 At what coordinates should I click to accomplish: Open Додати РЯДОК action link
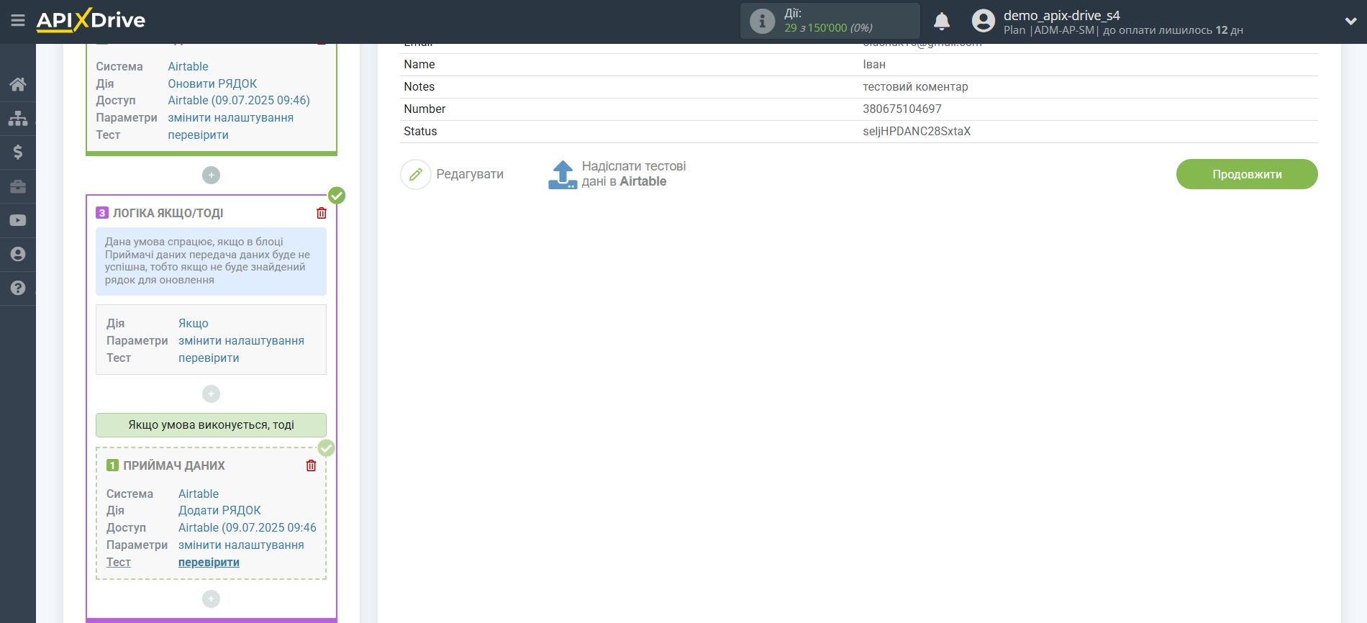click(x=219, y=510)
